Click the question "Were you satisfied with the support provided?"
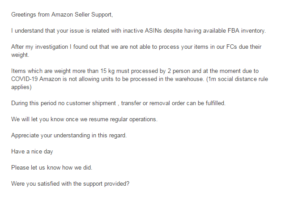This screenshot has width=289, height=200. tap(70, 183)
